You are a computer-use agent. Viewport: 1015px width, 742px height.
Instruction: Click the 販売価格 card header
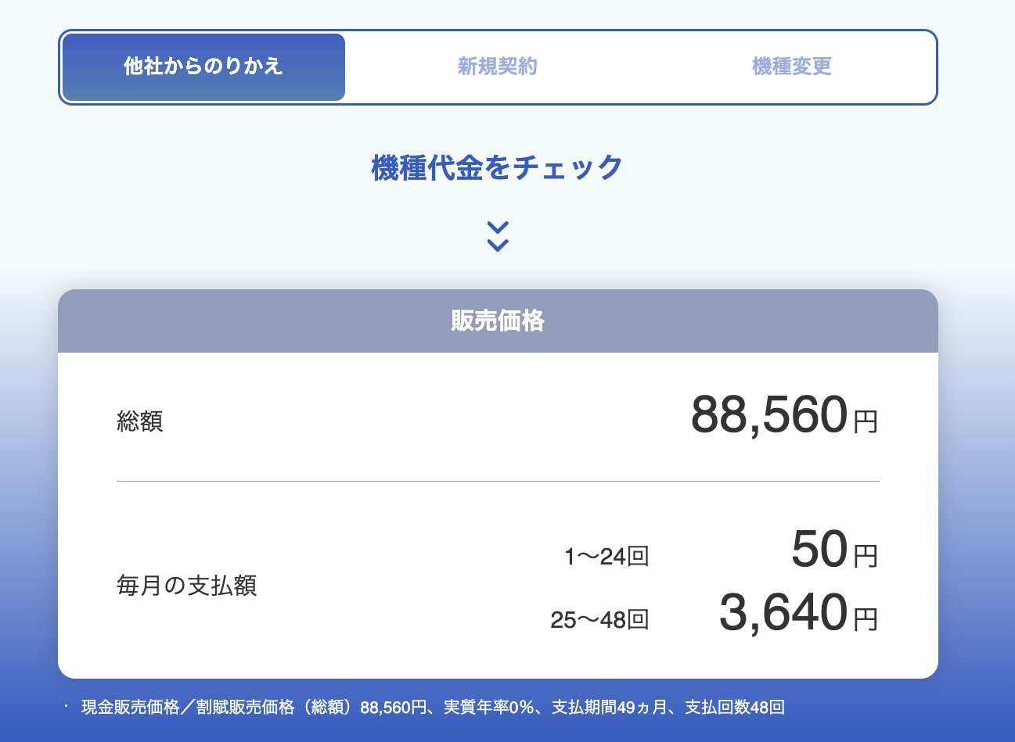(498, 321)
